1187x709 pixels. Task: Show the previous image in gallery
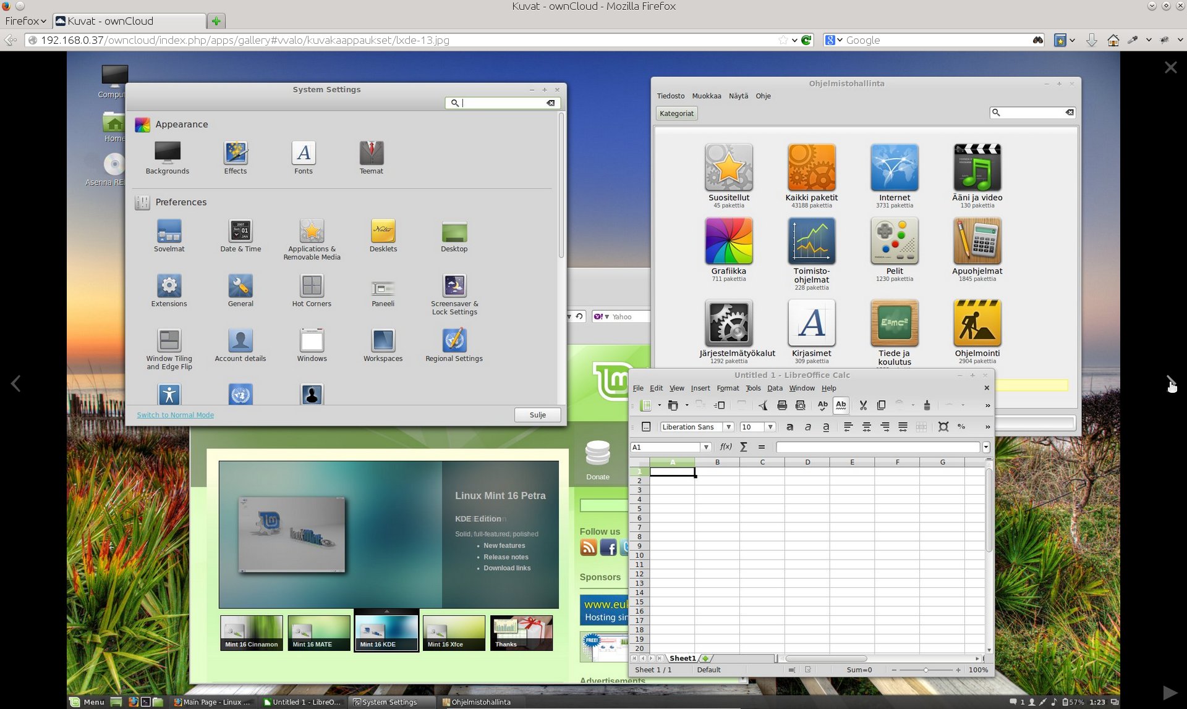[x=16, y=384]
